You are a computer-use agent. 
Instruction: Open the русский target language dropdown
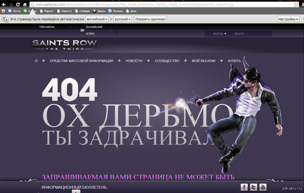tap(122, 19)
